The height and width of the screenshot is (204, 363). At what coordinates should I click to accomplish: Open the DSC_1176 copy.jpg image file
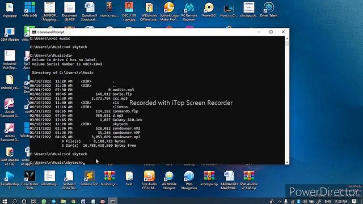click(129, 11)
